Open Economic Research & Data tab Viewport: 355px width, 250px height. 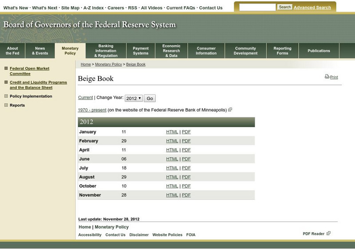(171, 51)
